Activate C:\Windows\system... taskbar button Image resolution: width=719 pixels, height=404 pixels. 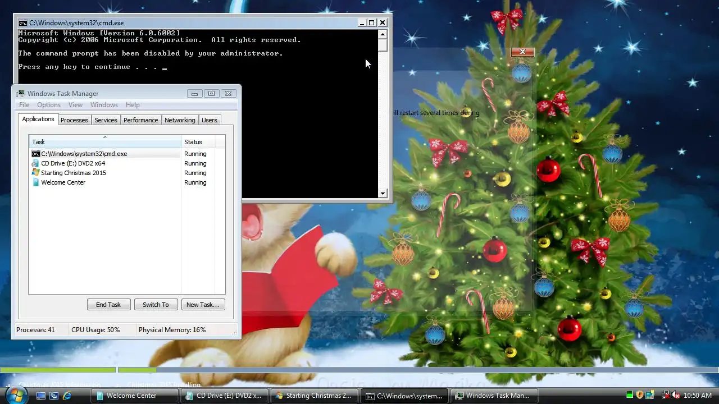[x=406, y=396]
